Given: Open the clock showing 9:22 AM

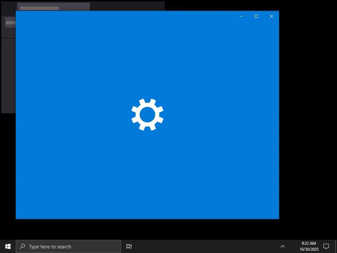Looking at the screenshot, I should point(309,246).
